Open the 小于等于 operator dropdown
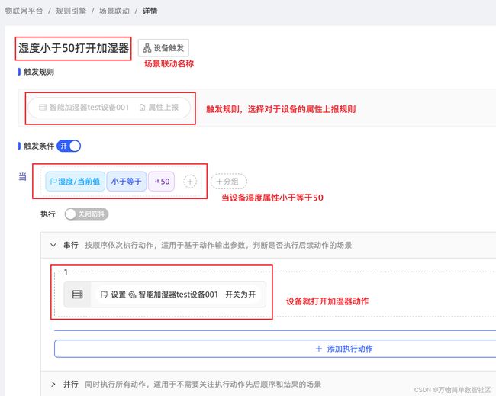 point(126,182)
